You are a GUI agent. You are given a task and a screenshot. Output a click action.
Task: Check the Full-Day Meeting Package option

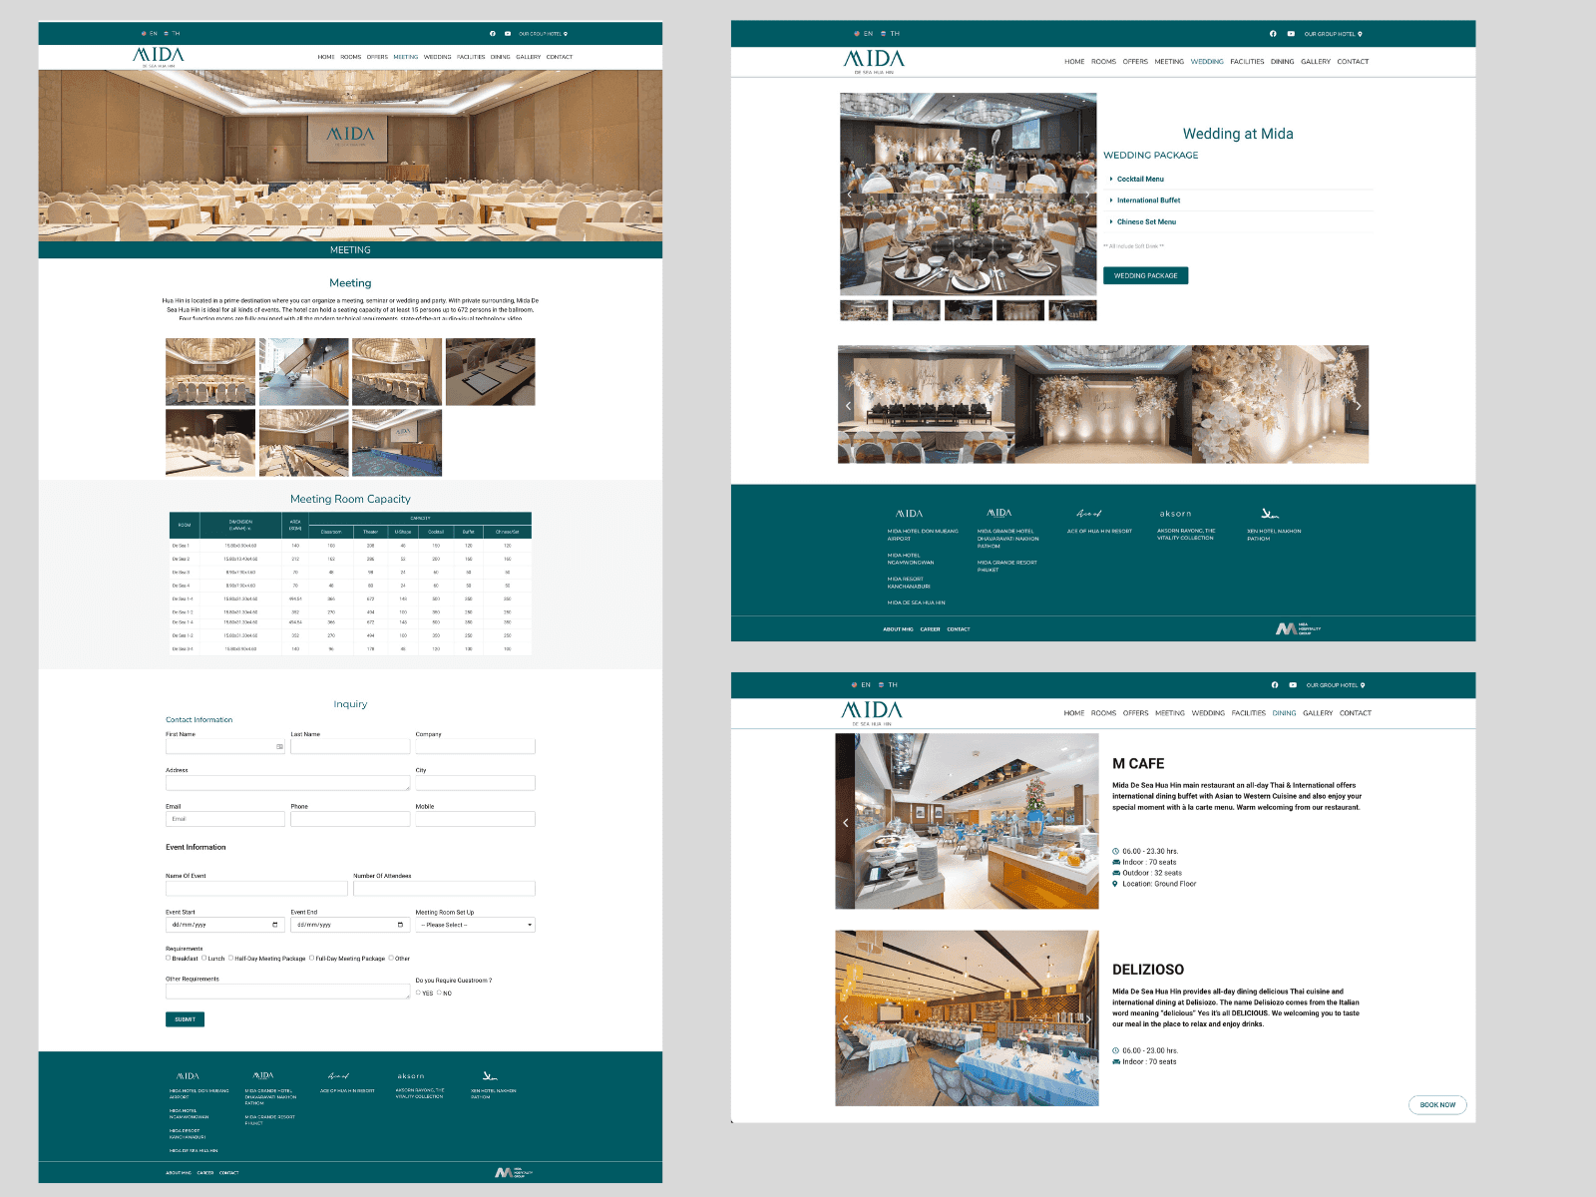coord(311,958)
